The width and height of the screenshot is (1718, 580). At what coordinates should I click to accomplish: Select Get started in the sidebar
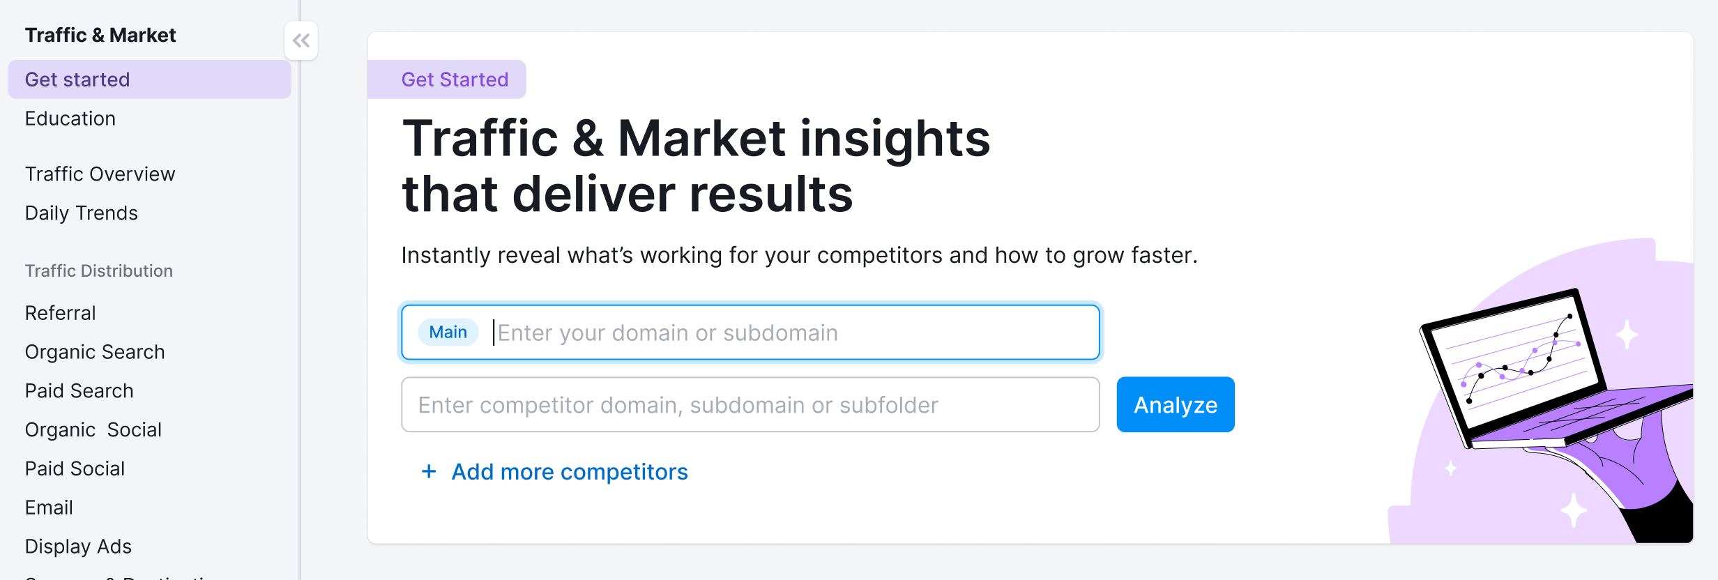[x=78, y=79]
